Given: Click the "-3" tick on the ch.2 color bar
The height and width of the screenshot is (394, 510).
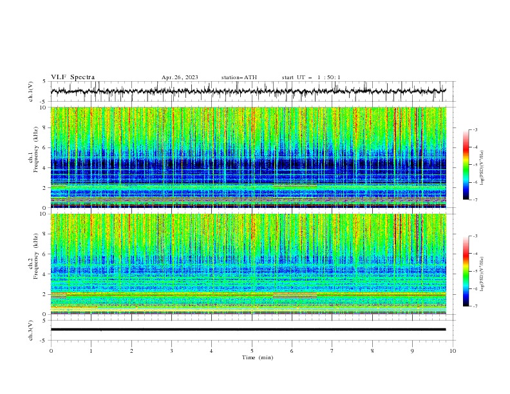Looking at the screenshot, I should tap(475, 236).
